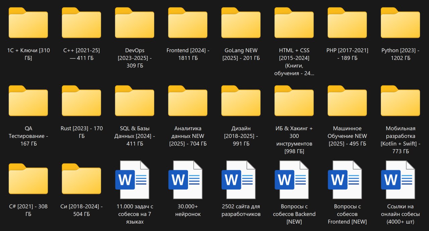Viewport: 429px width, 231px height.
Task: Open the Rust [2023] folder
Action: coord(81,101)
